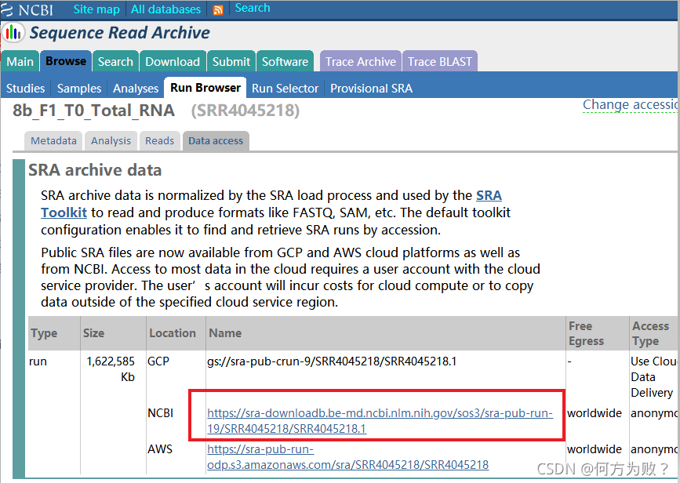The height and width of the screenshot is (483, 680).
Task: Click the RSS feed icon
Action: click(218, 10)
